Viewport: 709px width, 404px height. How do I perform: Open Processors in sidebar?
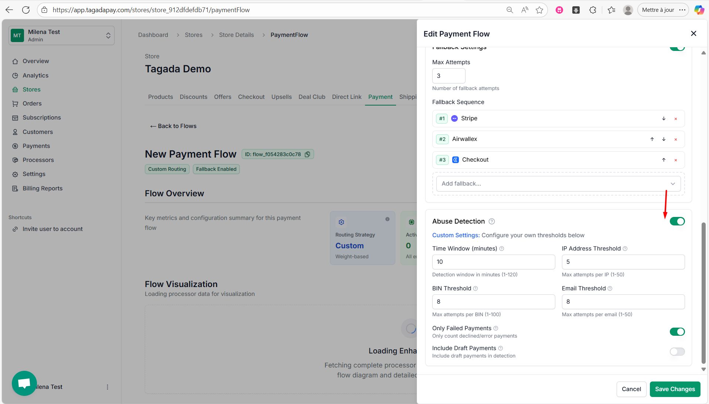click(38, 160)
